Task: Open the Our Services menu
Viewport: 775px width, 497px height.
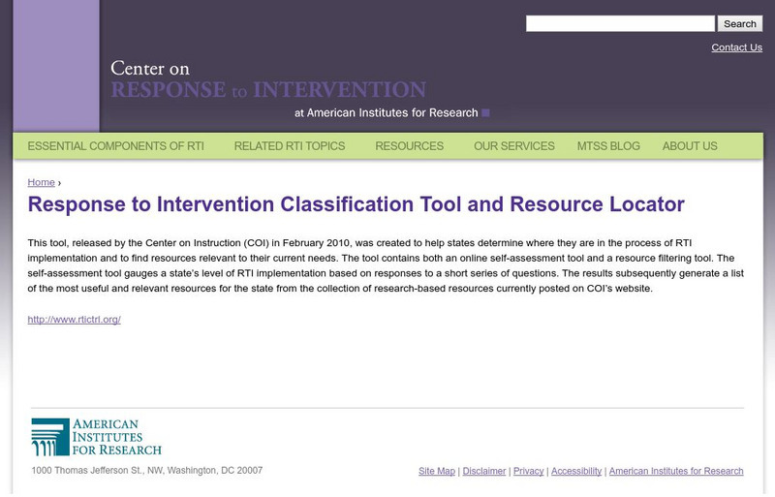Action: coord(514,146)
